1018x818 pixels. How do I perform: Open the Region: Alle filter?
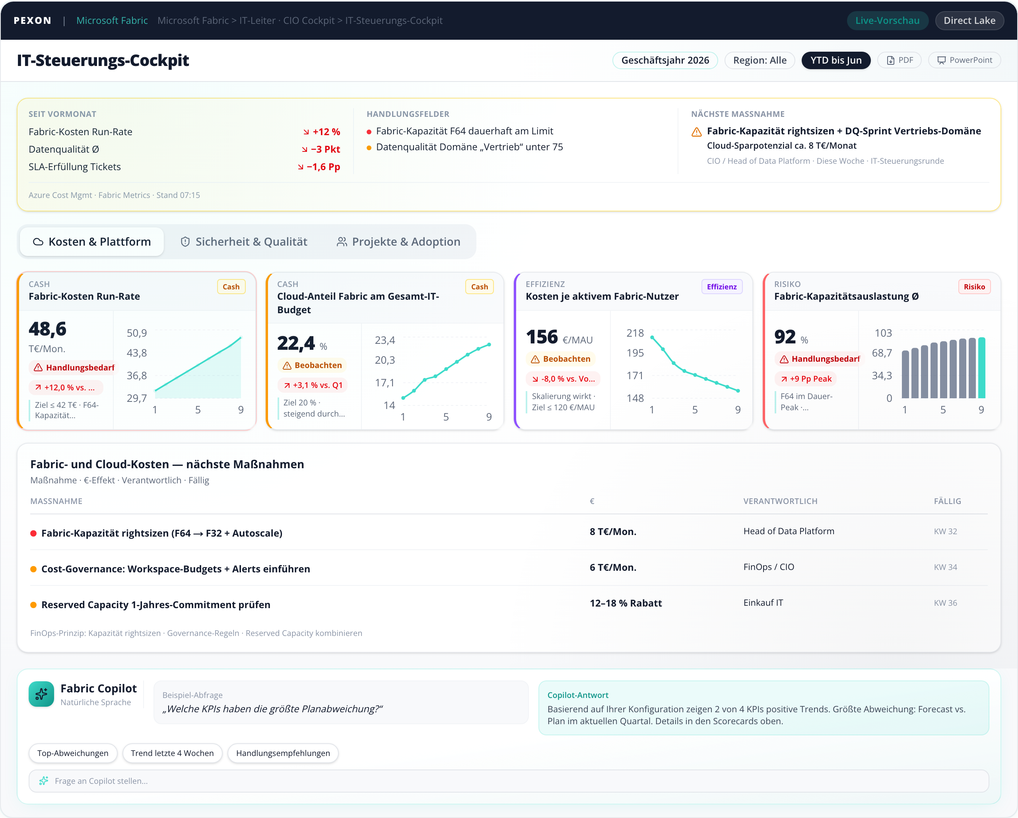click(759, 60)
